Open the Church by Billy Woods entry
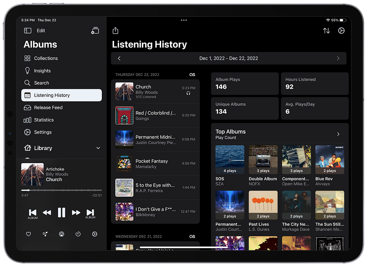 155,91
